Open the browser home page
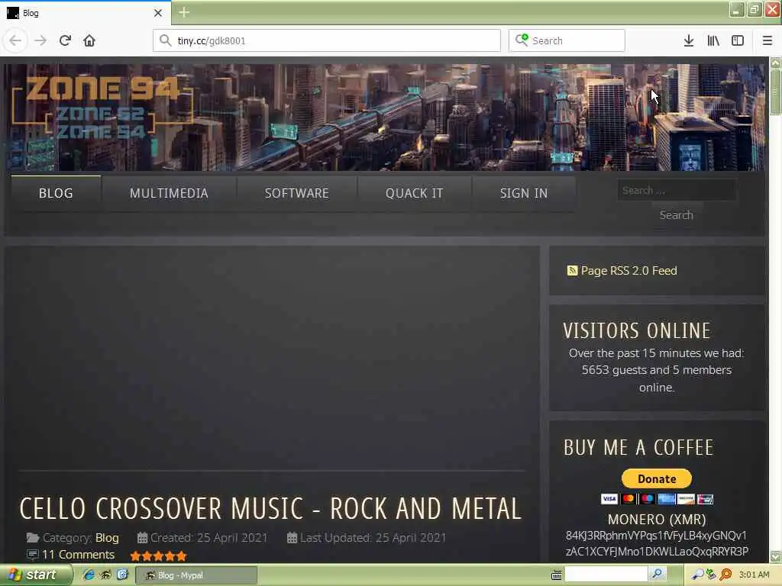The width and height of the screenshot is (782, 586). tap(89, 40)
